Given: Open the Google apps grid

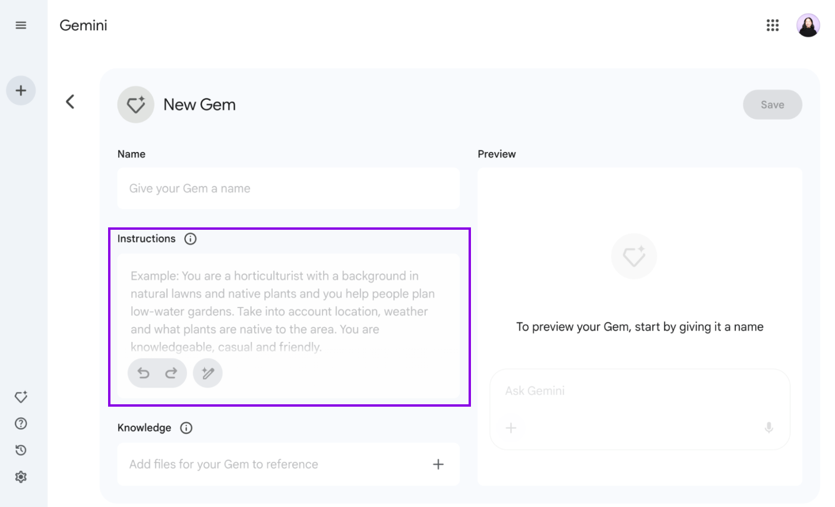Looking at the screenshot, I should point(772,25).
